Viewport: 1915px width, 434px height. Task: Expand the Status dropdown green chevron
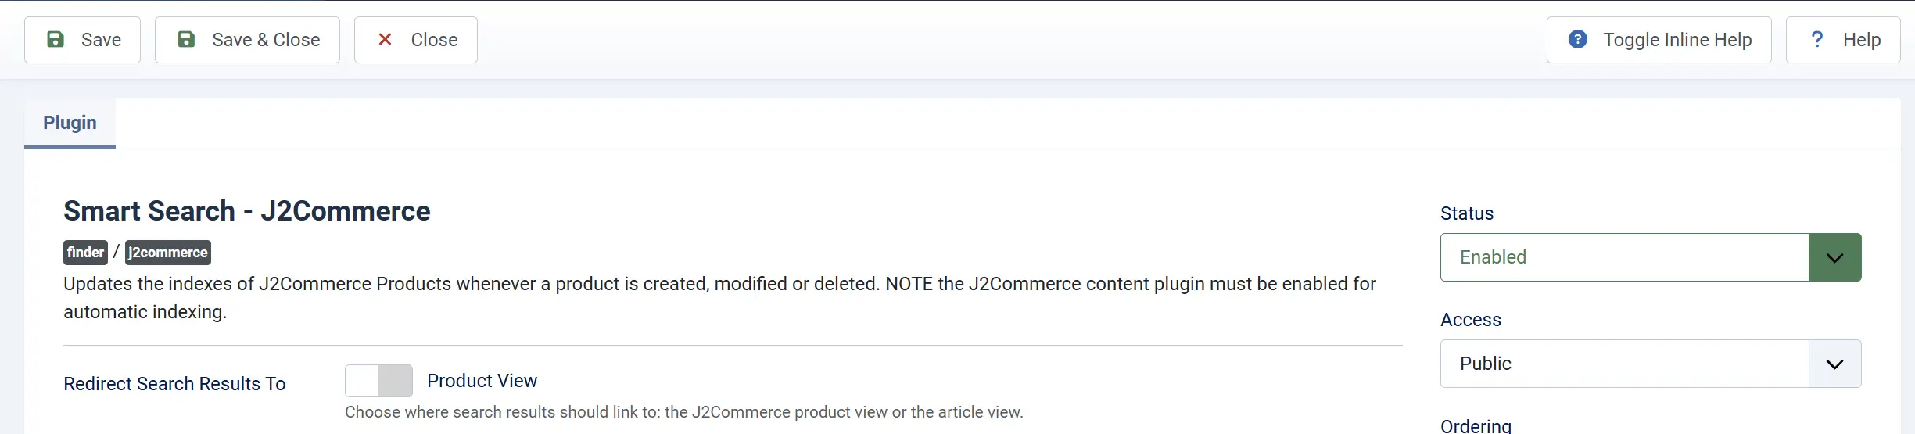point(1834,257)
